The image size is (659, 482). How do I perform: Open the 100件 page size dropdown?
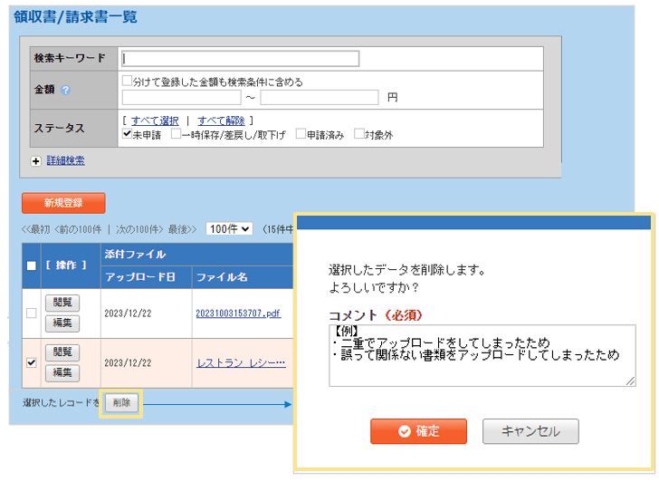click(229, 229)
